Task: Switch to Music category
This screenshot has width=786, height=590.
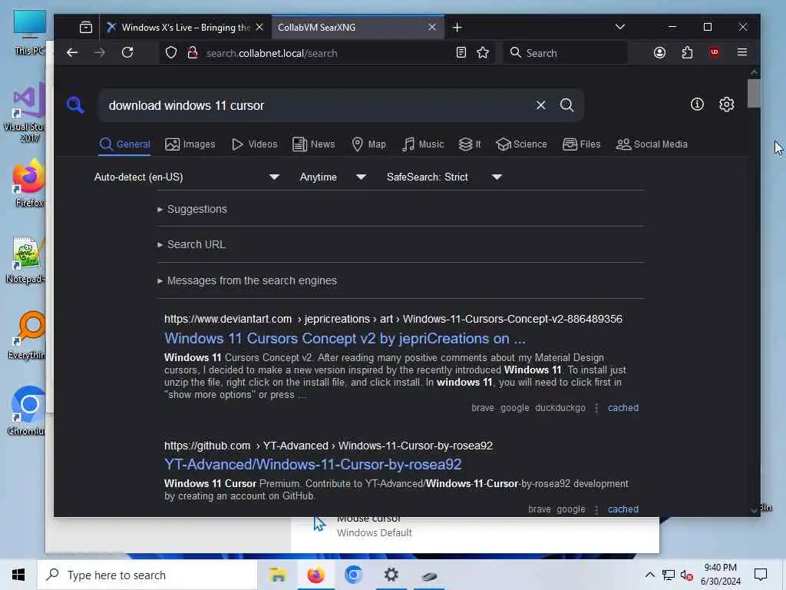Action: point(423,144)
